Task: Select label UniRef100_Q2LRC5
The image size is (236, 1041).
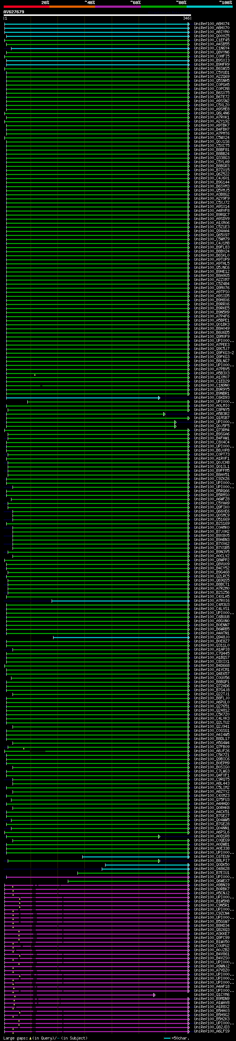Action: [x=212, y=576]
